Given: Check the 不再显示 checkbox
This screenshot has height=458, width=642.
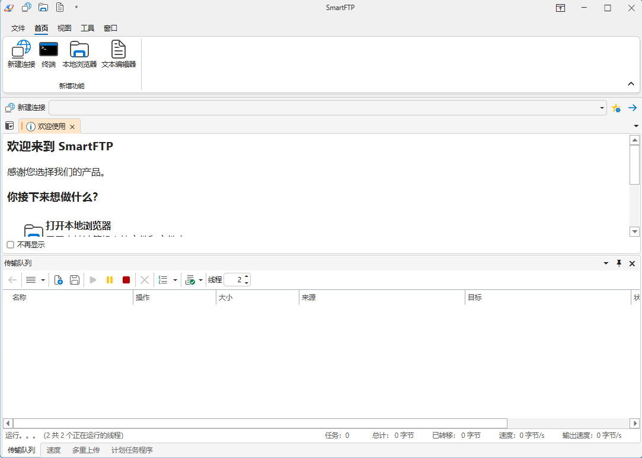Looking at the screenshot, I should coord(10,244).
